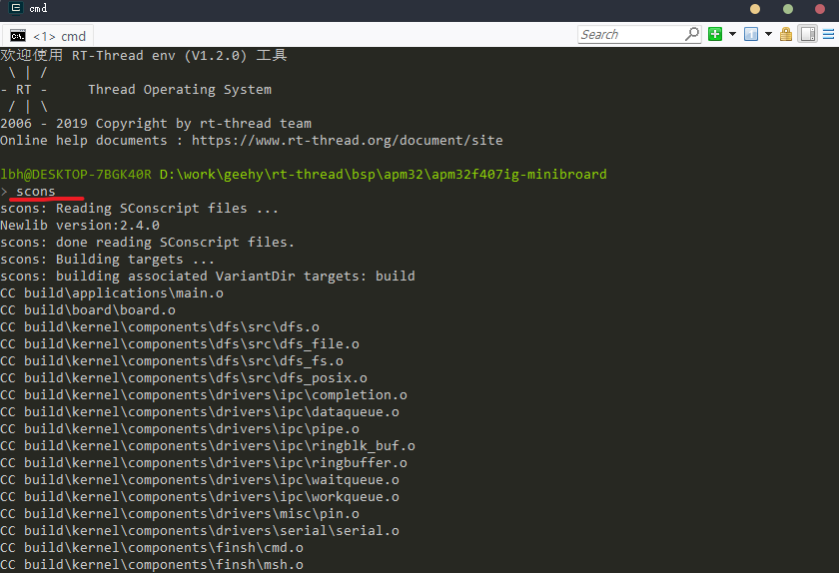Screen dimensions: 839x573
Task: Click the underlined scons command line
Action: [36, 191]
